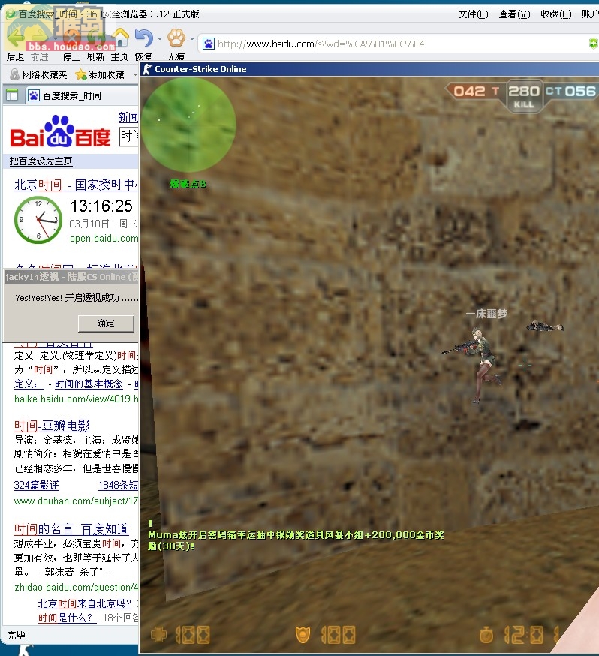Click the 完毕 status bar text
Screen dimensions: 599x656
click(x=16, y=636)
